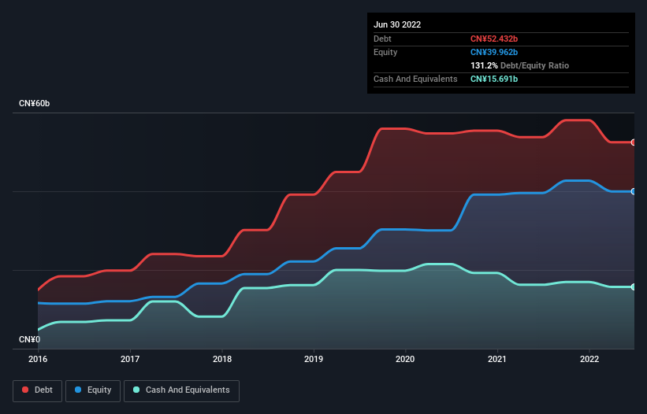This screenshot has width=647, height=414.
Task: Toggle the Equity series legend button
Action: tap(93, 390)
